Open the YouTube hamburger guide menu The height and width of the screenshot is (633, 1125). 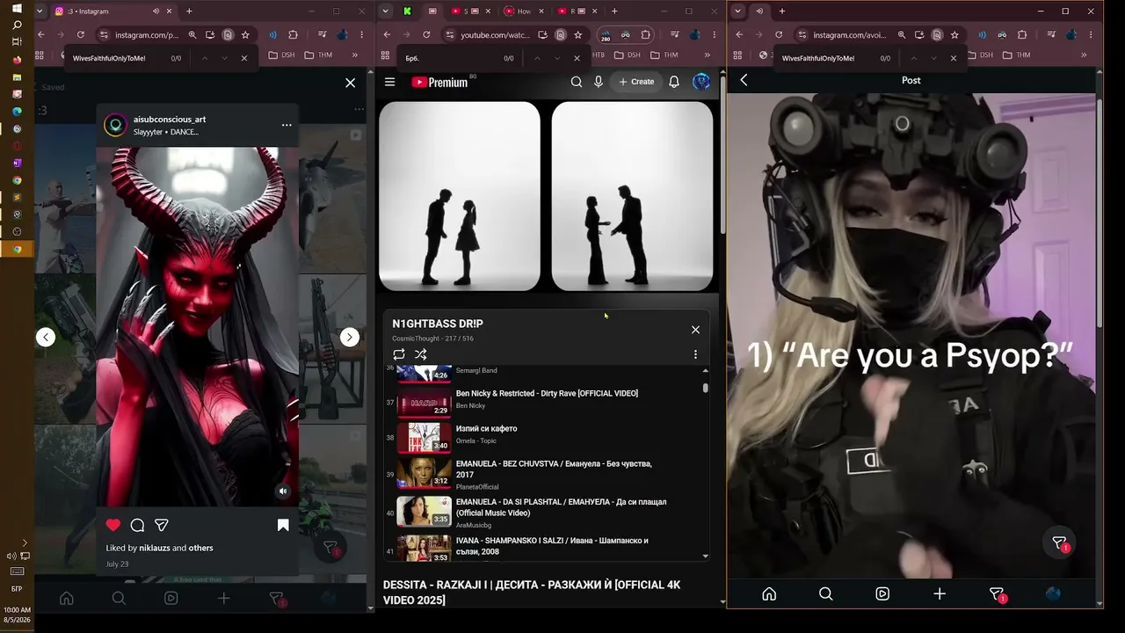(390, 82)
